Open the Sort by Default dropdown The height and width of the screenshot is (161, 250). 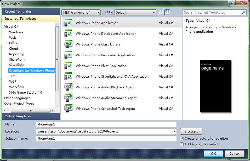(x=135, y=12)
